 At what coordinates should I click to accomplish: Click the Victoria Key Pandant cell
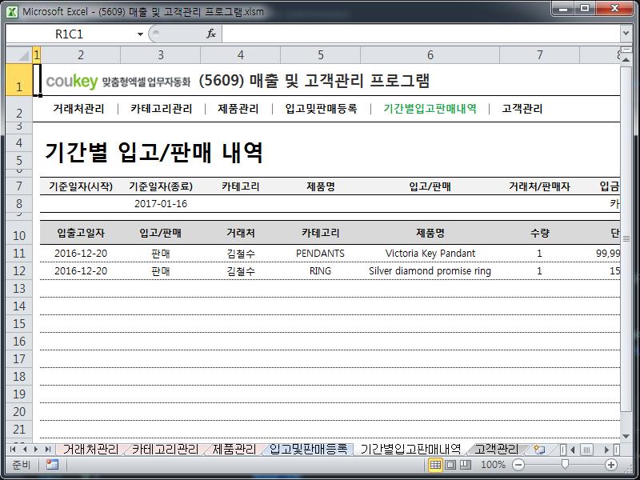coord(430,253)
